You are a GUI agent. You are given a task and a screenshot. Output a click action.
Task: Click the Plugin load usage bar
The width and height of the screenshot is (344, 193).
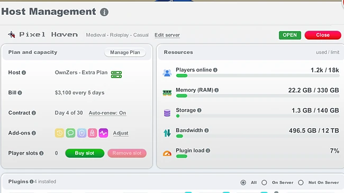[258, 156]
